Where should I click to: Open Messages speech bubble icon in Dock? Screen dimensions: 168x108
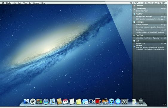click(85, 101)
